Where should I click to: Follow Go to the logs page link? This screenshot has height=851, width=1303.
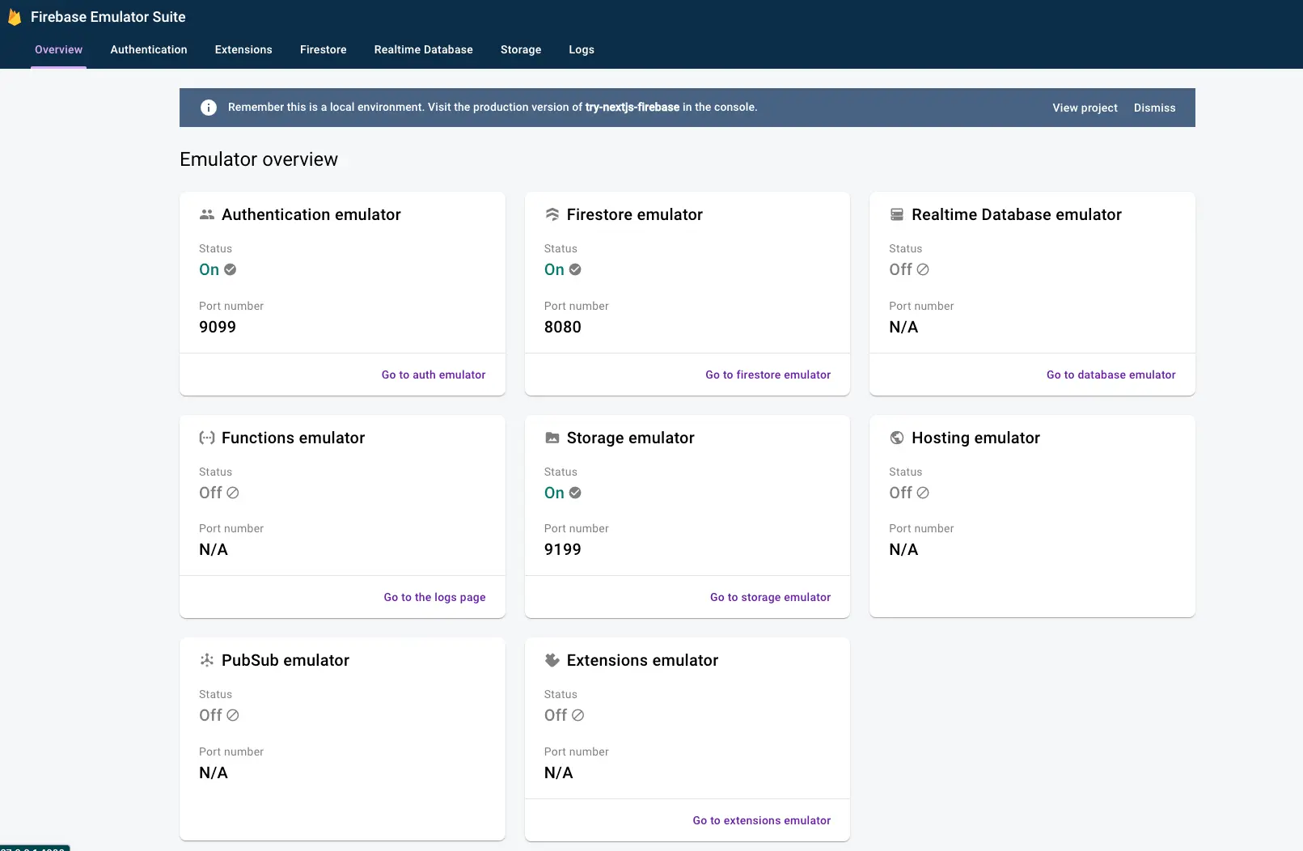(435, 597)
